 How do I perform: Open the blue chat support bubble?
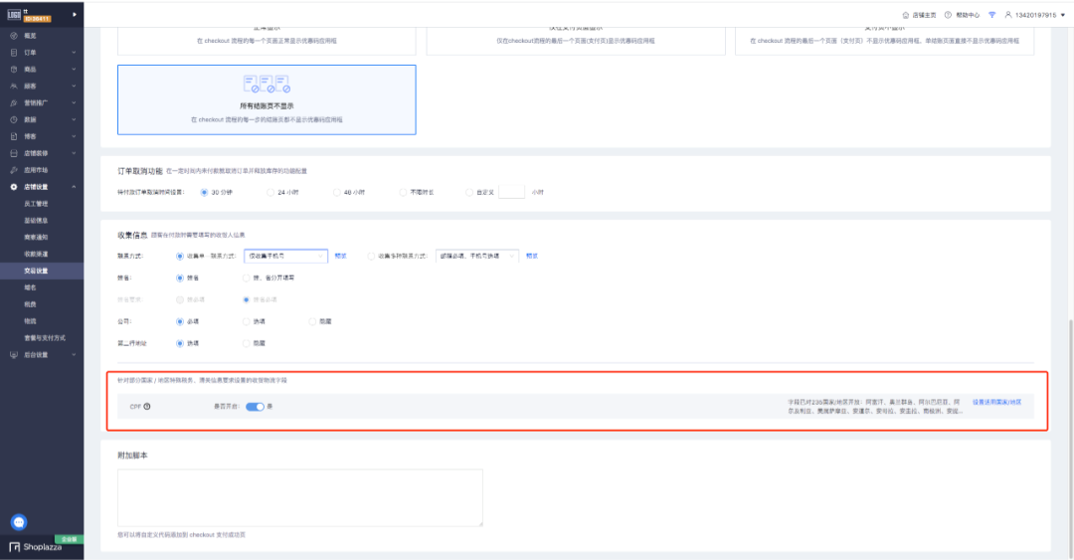click(18, 522)
